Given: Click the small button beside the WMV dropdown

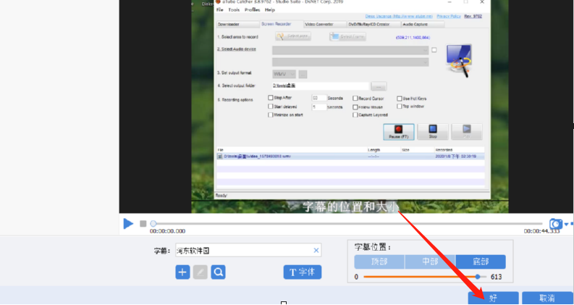Looking at the screenshot, I should click(303, 75).
